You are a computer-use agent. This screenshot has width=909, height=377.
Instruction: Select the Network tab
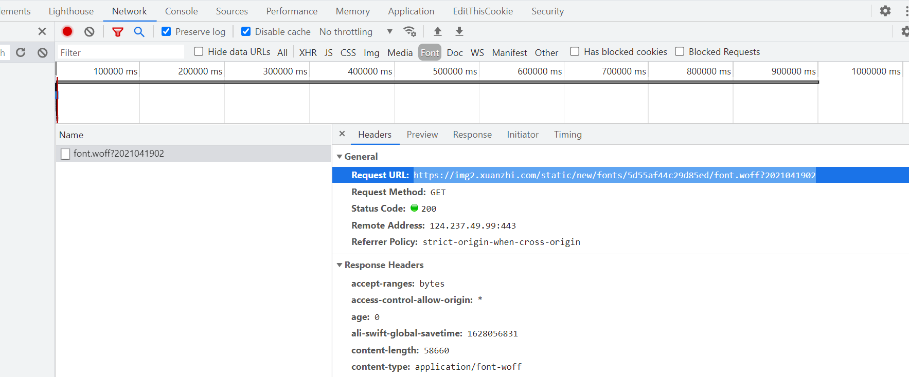pos(130,11)
